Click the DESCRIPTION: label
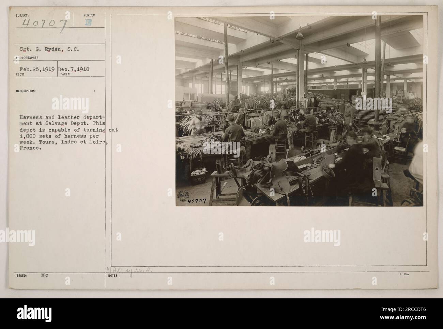This screenshot has height=329, width=443. [x=26, y=91]
